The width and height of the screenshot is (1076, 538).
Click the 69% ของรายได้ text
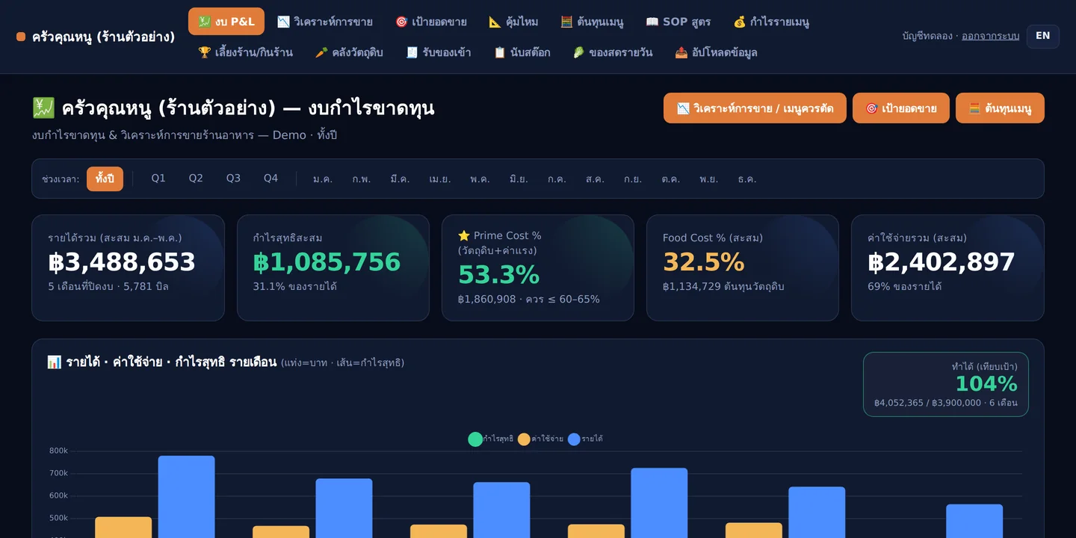(x=905, y=287)
